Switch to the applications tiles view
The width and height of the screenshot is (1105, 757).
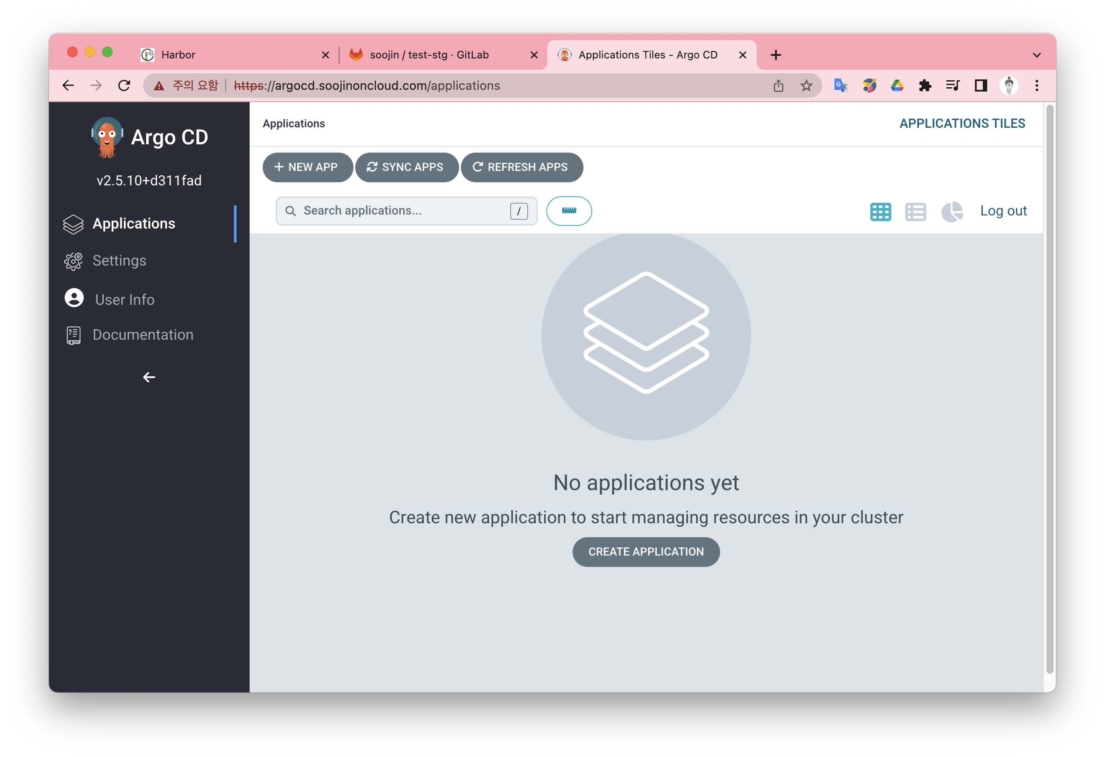(x=880, y=211)
